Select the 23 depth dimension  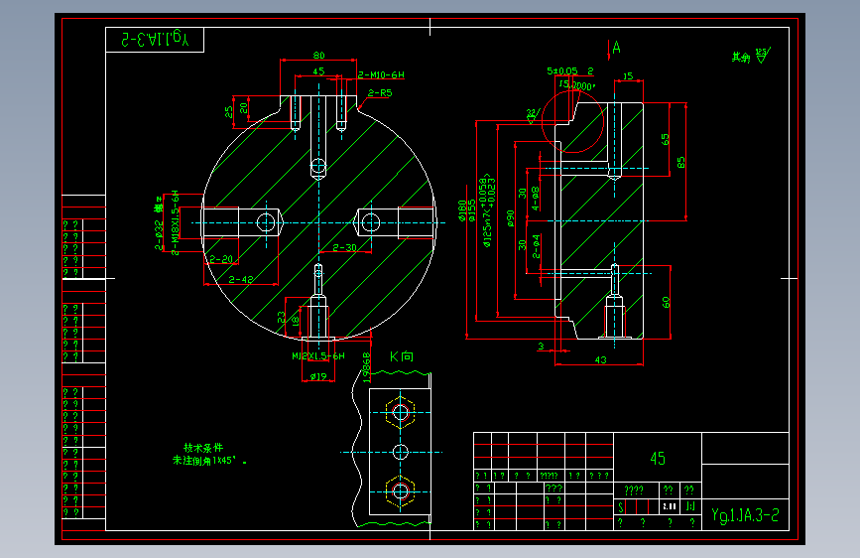click(x=282, y=317)
